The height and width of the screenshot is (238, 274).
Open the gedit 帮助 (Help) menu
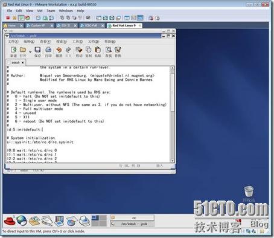[x=110, y=42]
